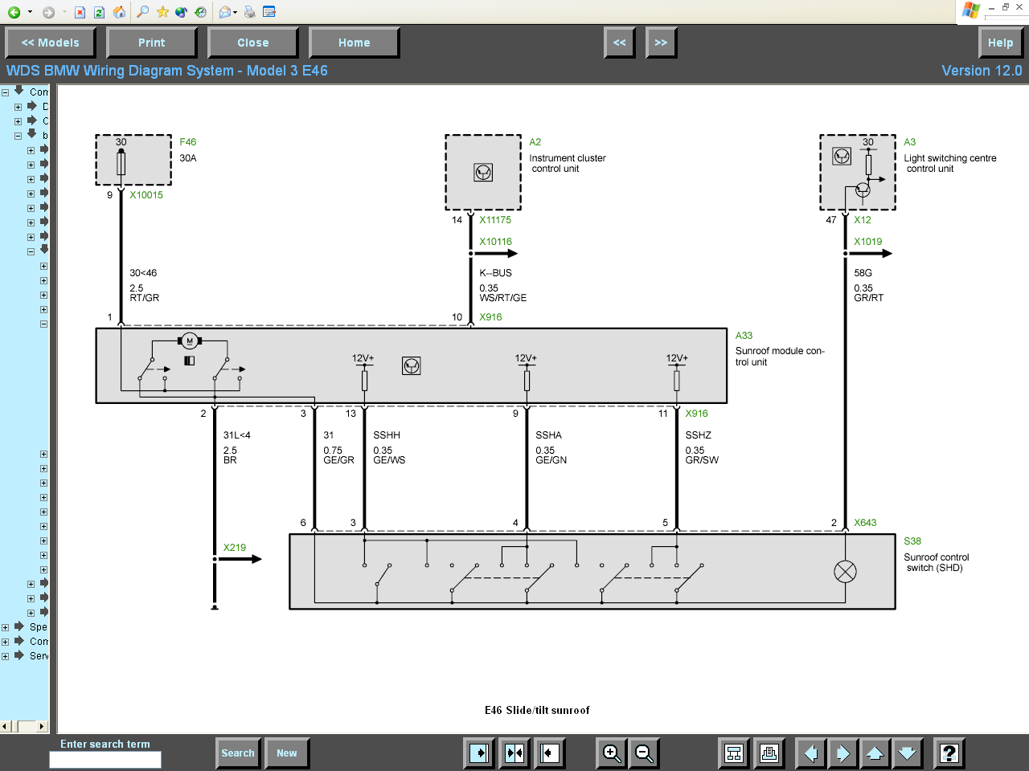
Task: Click the grey browser Forward arrow
Action: click(48, 12)
